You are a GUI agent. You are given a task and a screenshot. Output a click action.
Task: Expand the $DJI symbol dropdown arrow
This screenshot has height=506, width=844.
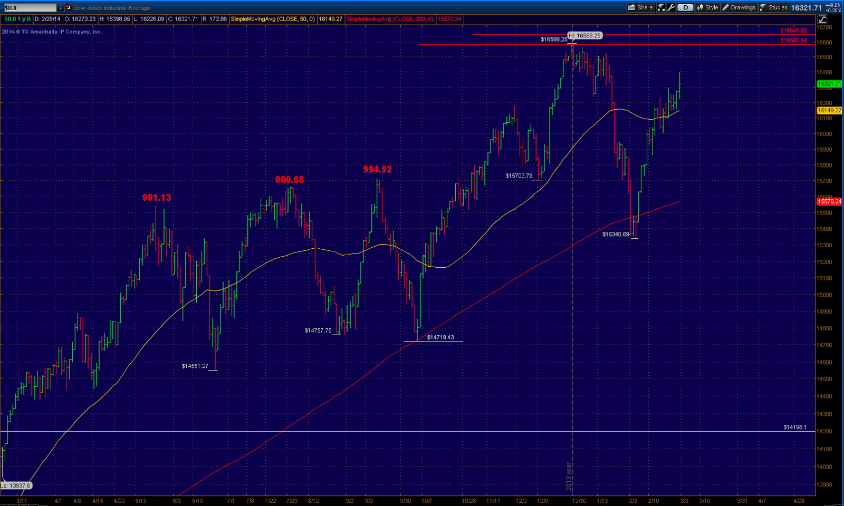61,7
